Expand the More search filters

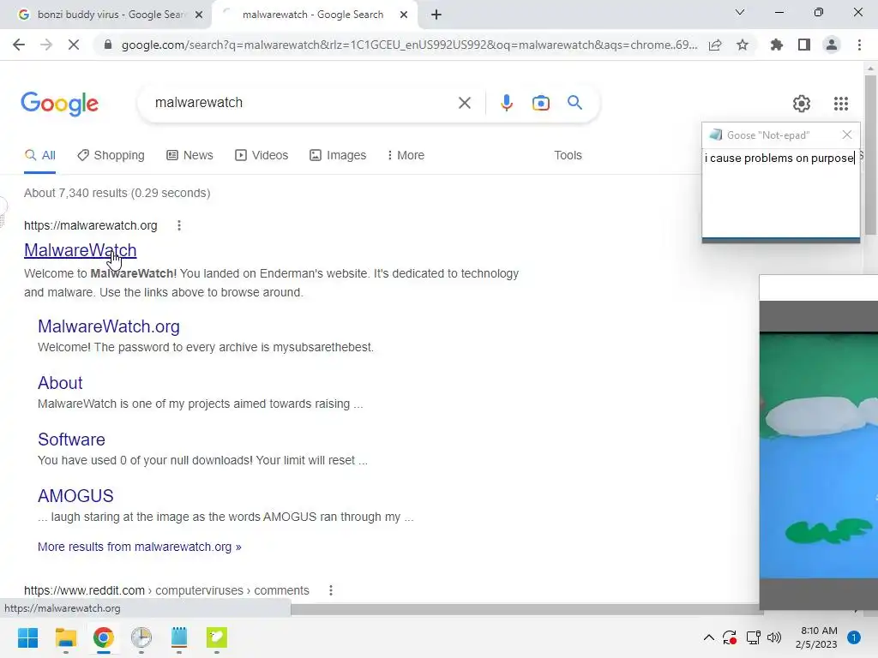pyautogui.click(x=406, y=156)
